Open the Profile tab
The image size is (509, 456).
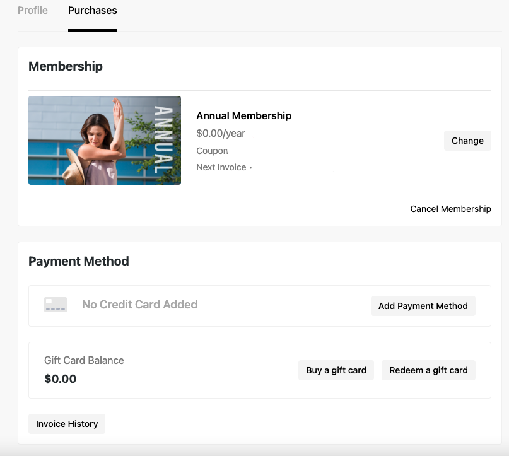pos(32,10)
